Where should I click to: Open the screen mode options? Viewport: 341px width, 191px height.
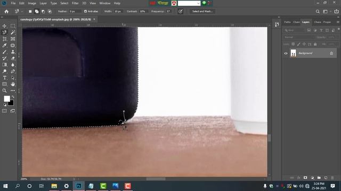13,111
